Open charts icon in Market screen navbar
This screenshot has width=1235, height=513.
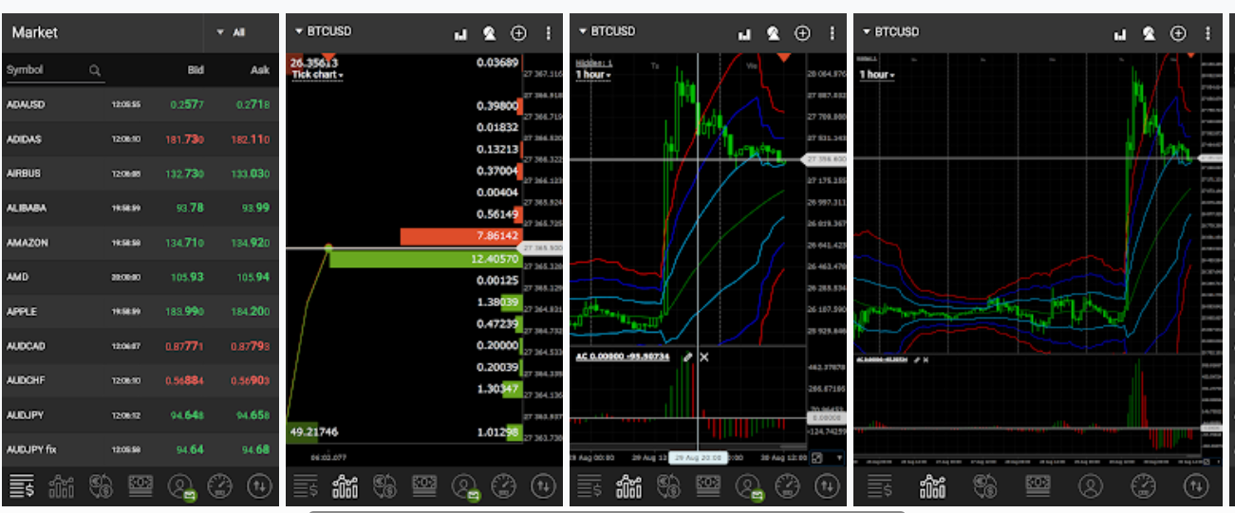point(61,487)
